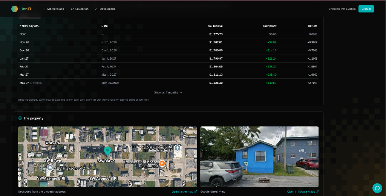Click the +$14.16 profit value
This screenshot has width=386, height=196.
(x=271, y=51)
